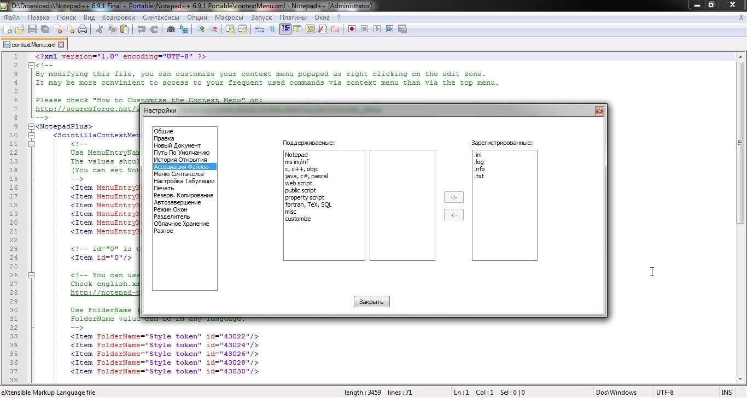Close the Настройки dialog via its red X
The height and width of the screenshot is (398, 747).
coord(599,110)
